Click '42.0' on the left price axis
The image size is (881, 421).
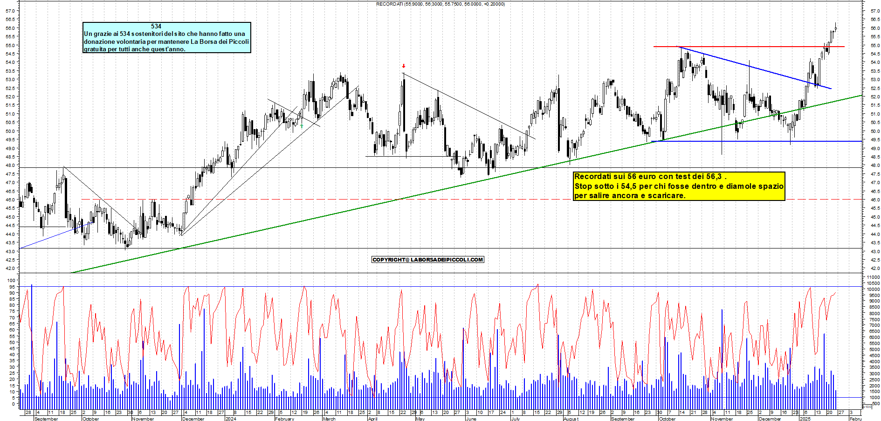(9, 269)
